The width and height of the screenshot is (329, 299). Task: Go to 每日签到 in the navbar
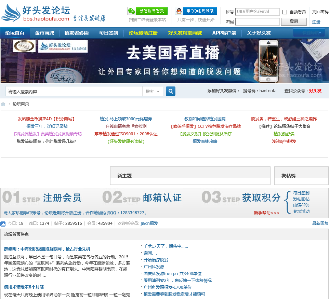pyautogui.click(x=108, y=33)
